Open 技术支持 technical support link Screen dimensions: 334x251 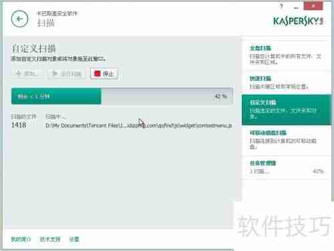50,240
